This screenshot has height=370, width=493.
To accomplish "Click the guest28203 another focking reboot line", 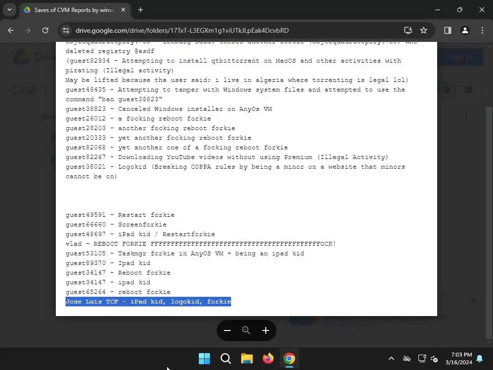I will [150, 128].
